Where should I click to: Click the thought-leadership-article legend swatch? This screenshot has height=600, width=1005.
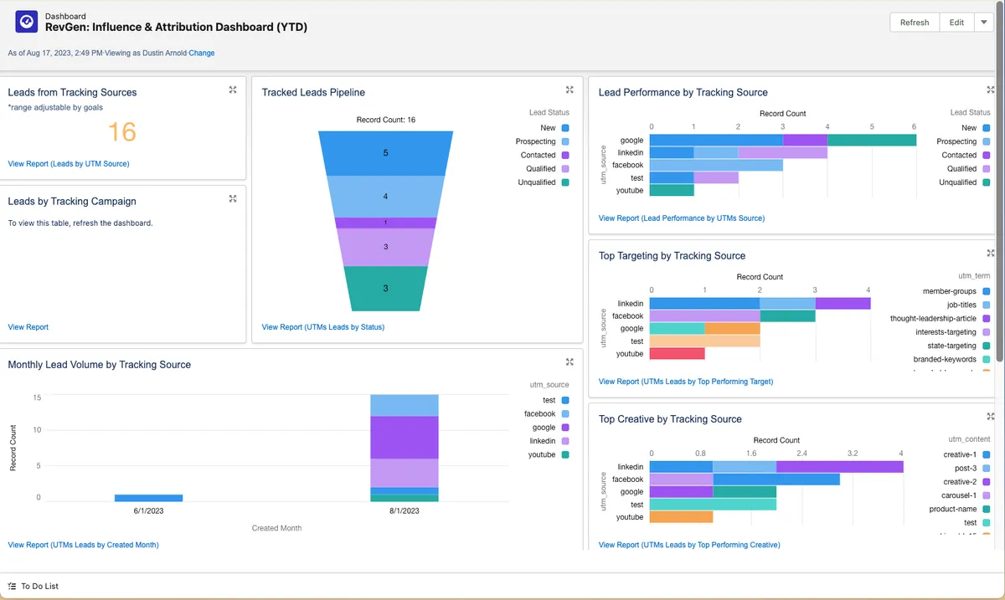(x=987, y=318)
